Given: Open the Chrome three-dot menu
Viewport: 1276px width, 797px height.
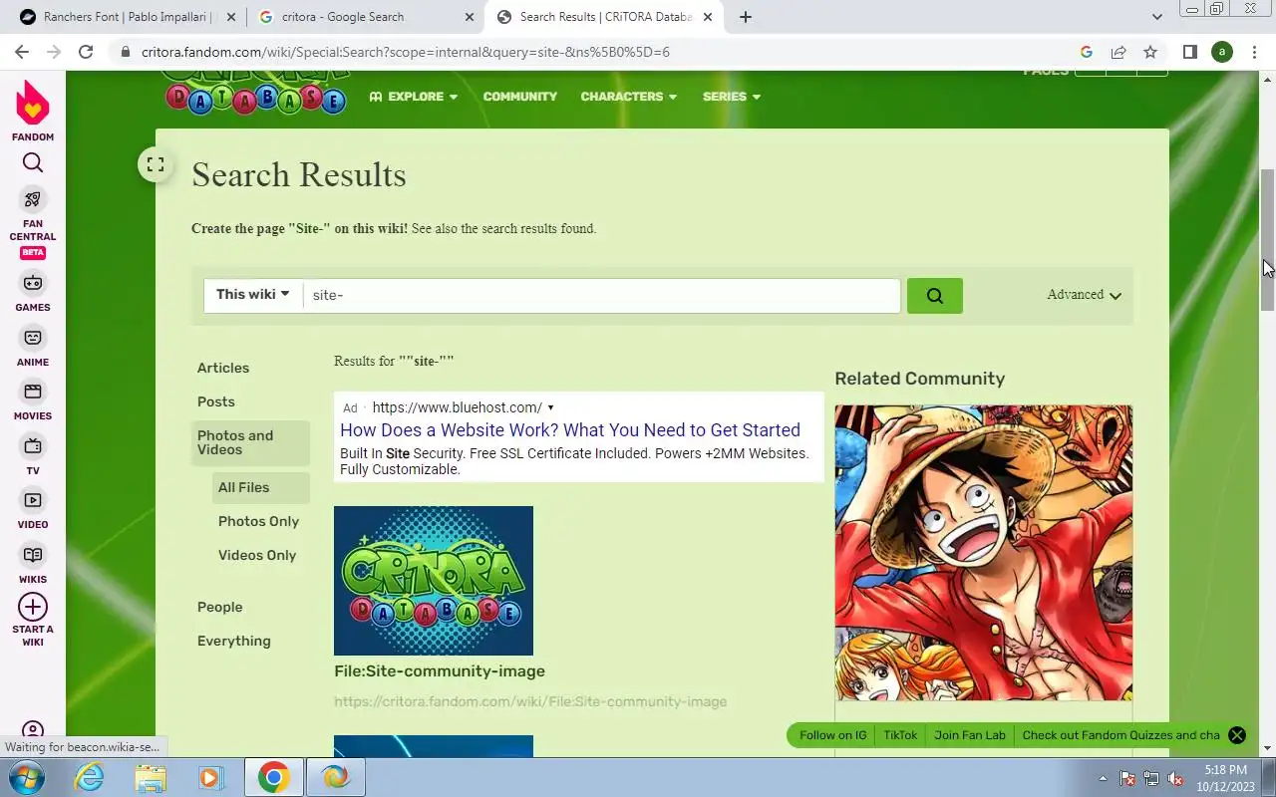Looking at the screenshot, I should pyautogui.click(x=1255, y=52).
